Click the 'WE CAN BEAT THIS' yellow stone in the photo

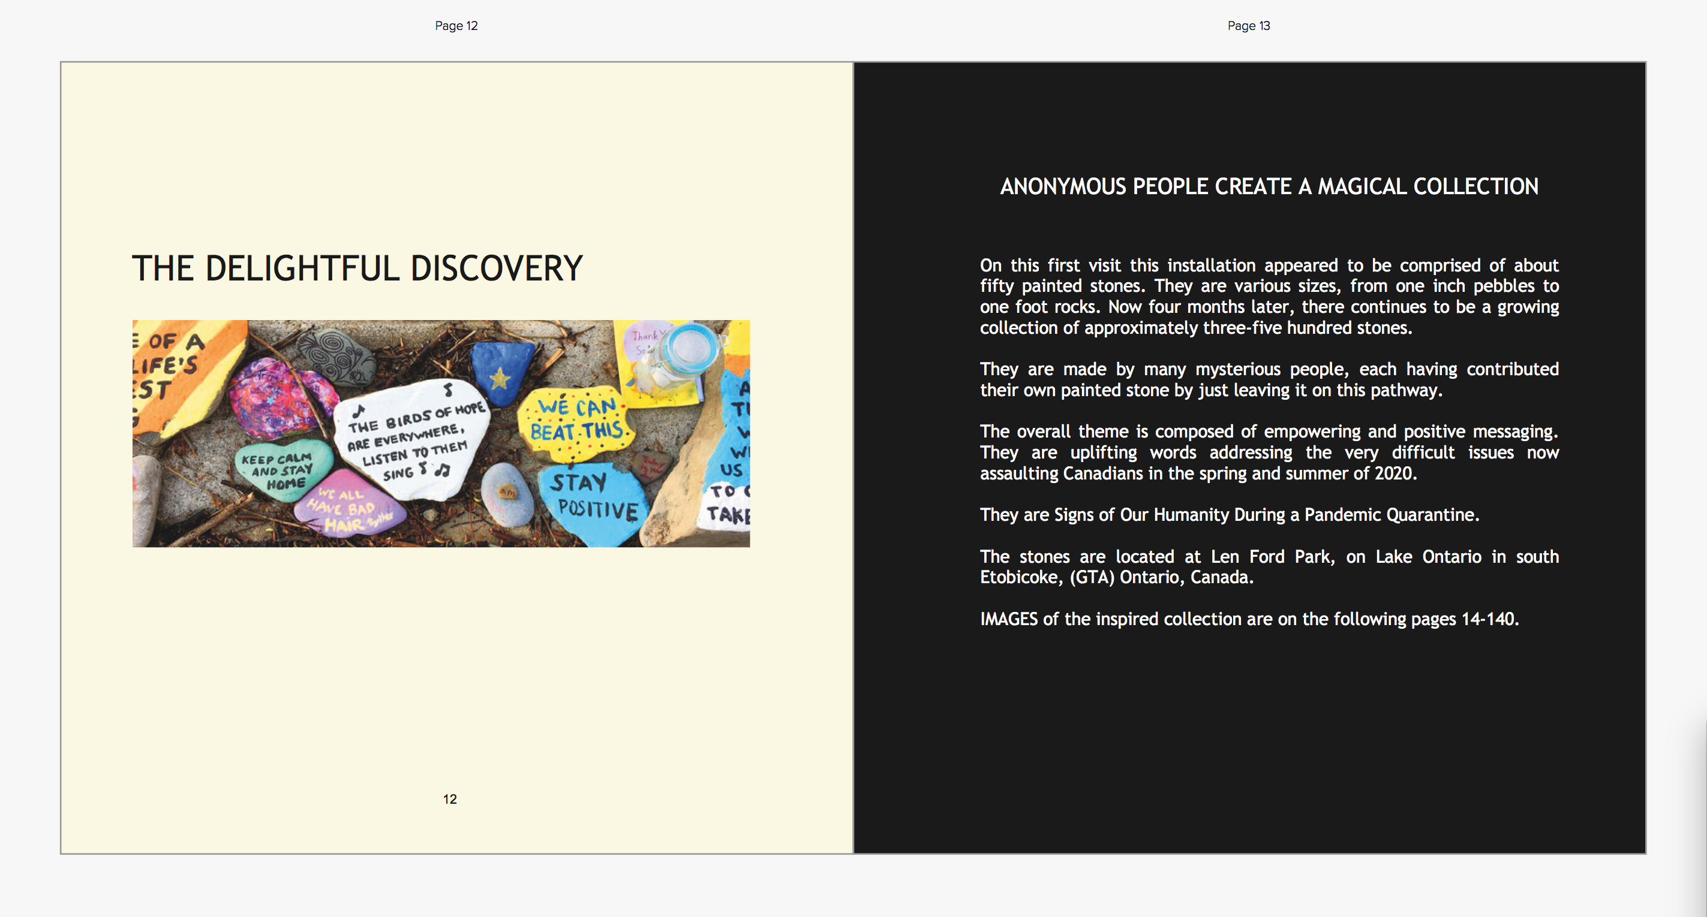tap(575, 424)
